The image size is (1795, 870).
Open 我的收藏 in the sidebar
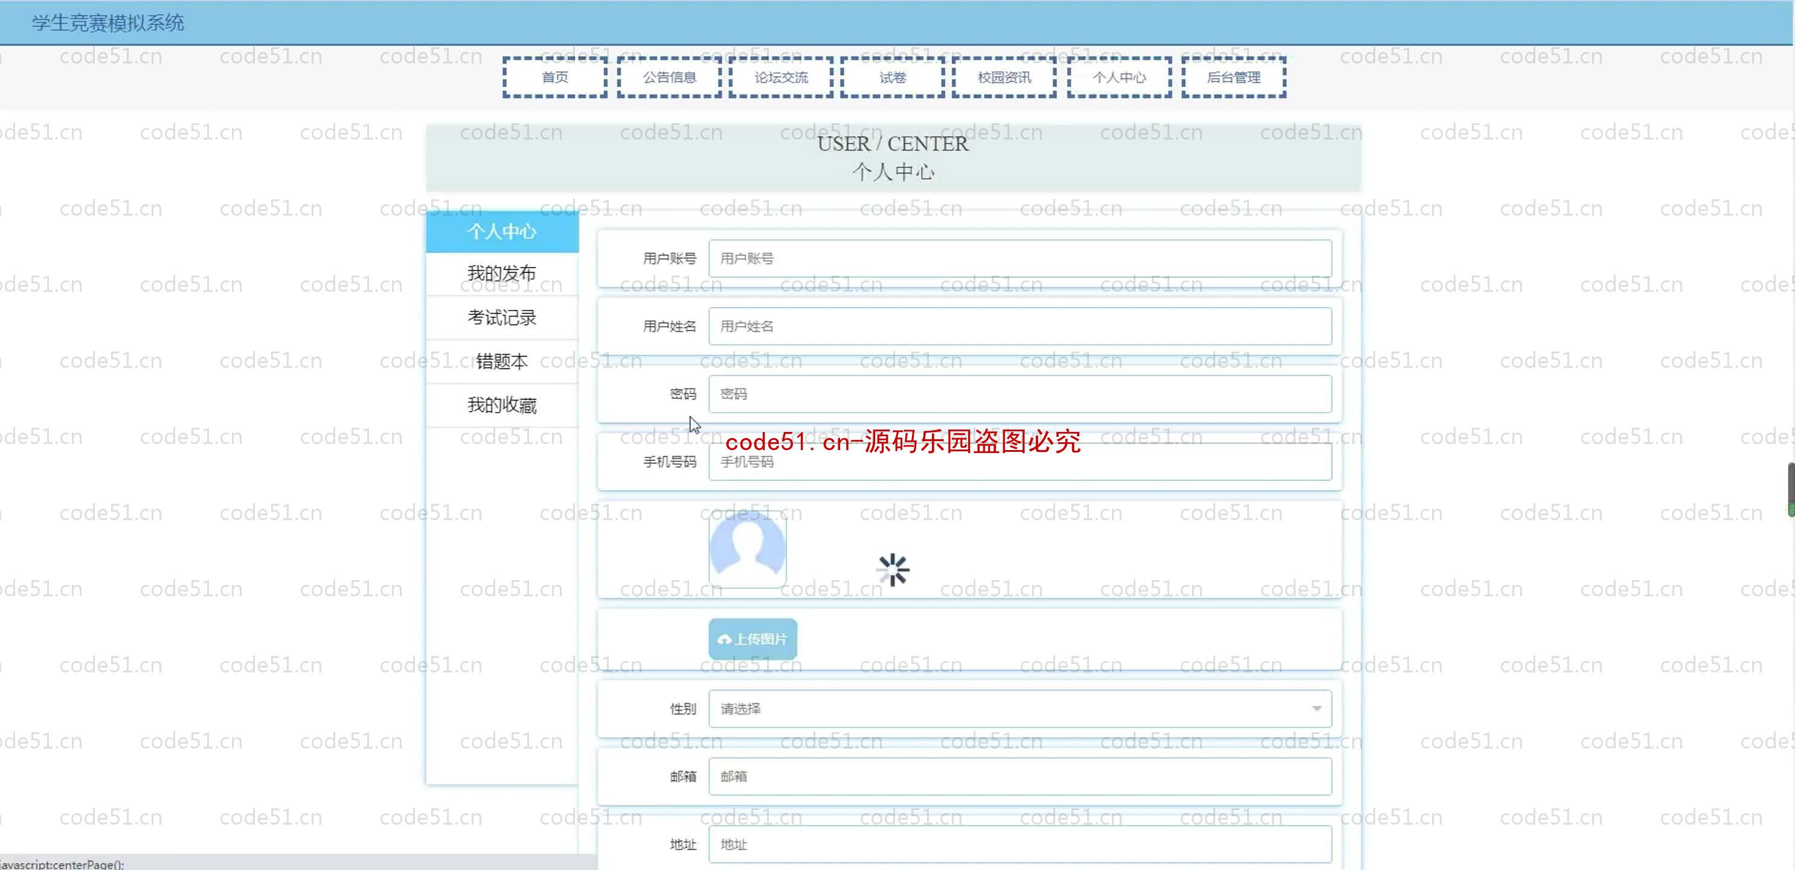click(x=502, y=405)
